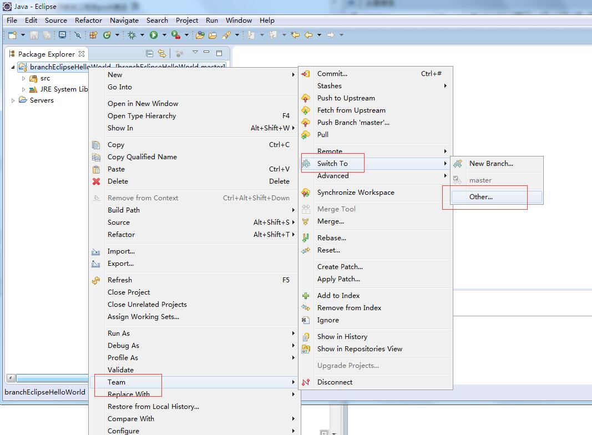
Task: Expand the src folder tree node
Action: 23,79
